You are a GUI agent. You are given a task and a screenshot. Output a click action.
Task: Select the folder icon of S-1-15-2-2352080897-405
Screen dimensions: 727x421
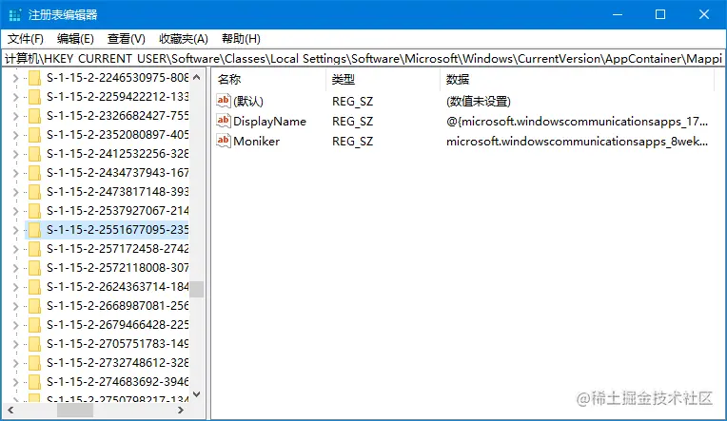coord(35,135)
